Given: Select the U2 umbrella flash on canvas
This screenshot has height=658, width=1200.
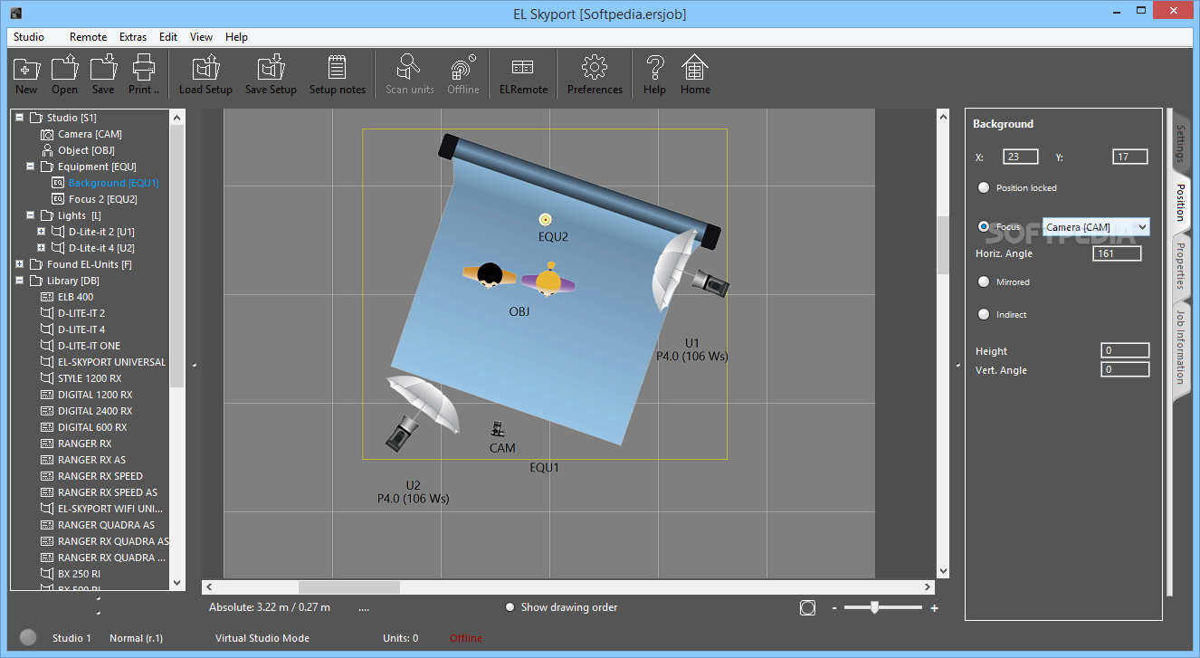Looking at the screenshot, I should coord(423,414).
